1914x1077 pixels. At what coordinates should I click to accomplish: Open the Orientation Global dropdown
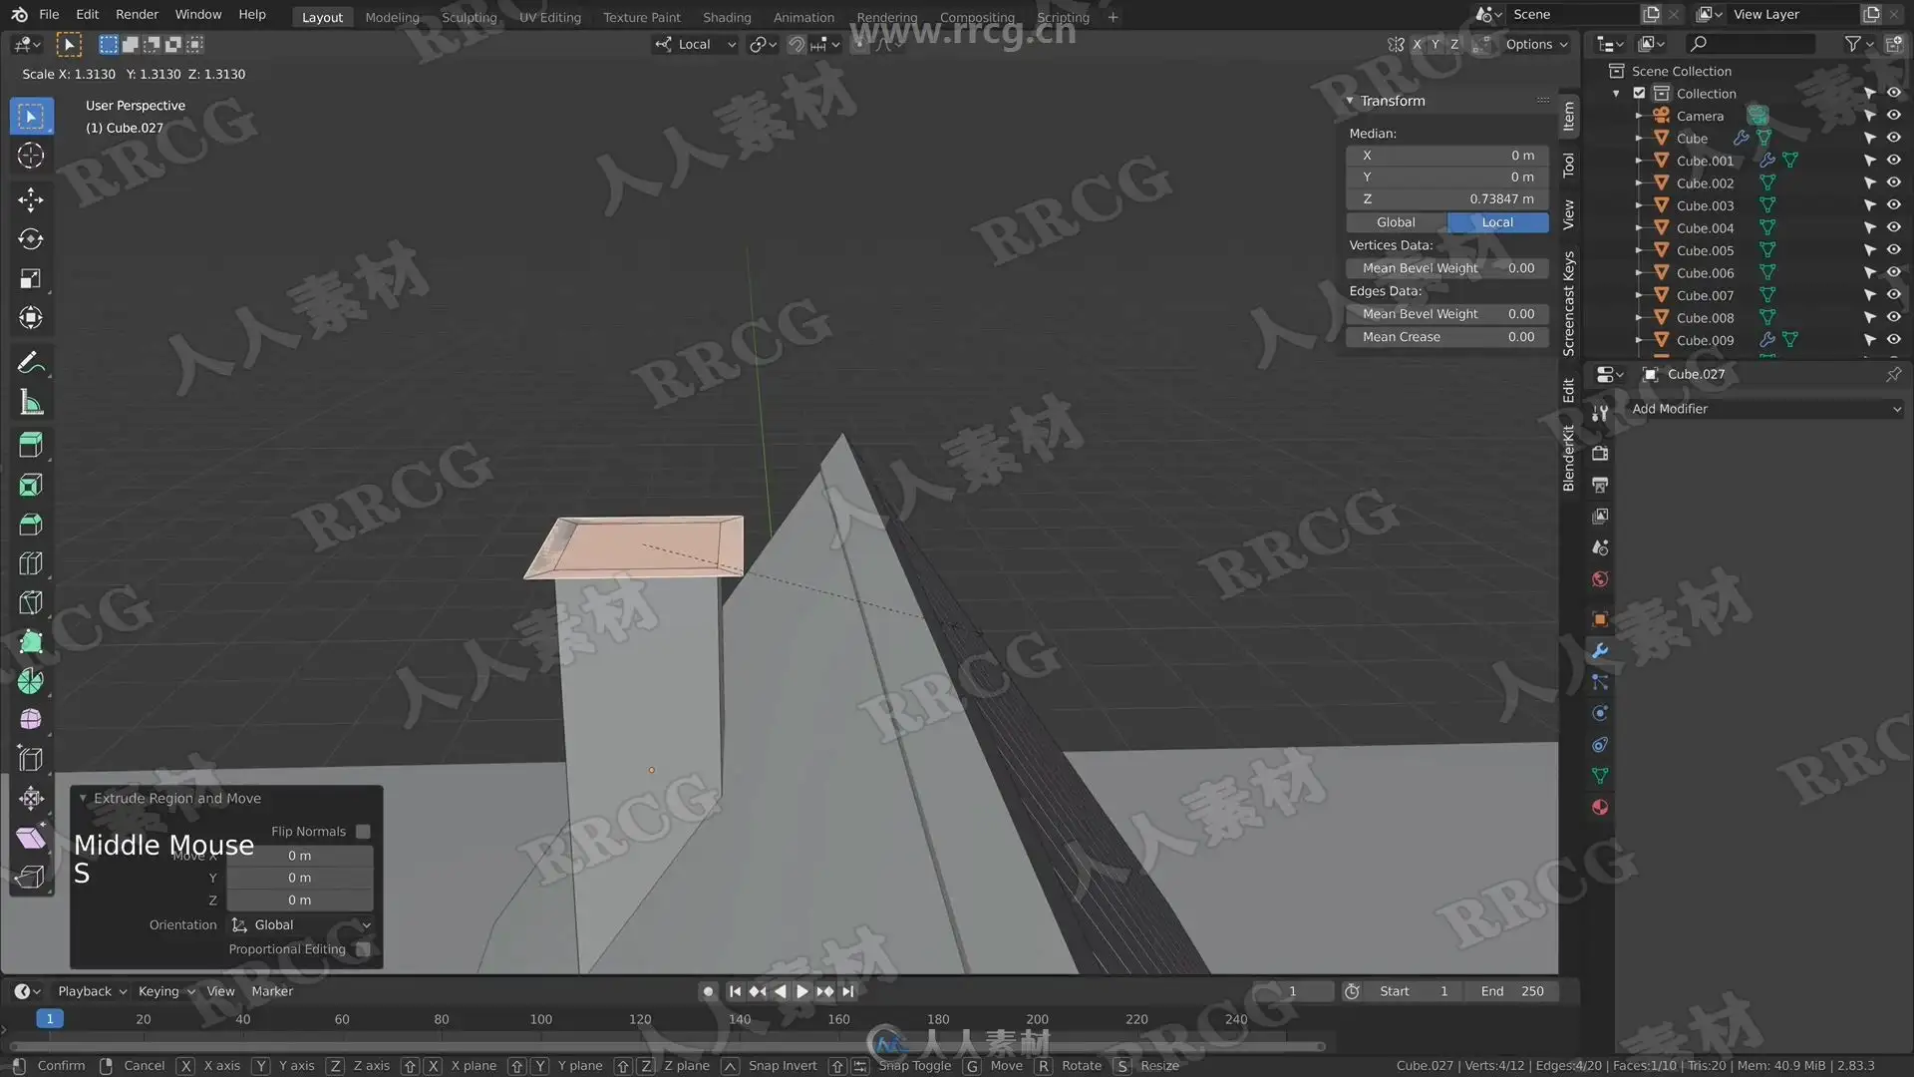(x=300, y=925)
